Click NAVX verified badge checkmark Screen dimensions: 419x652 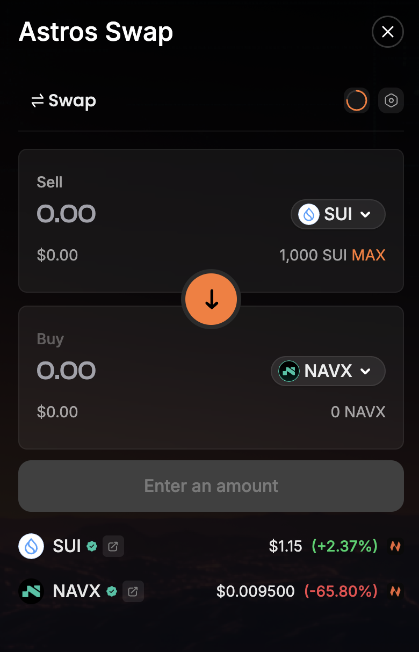pos(112,592)
